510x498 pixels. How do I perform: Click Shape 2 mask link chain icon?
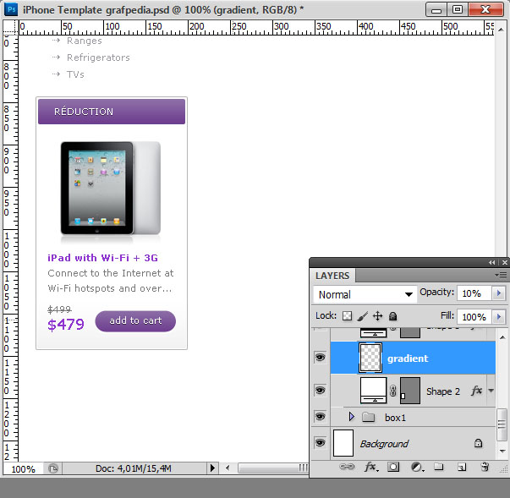coord(393,391)
